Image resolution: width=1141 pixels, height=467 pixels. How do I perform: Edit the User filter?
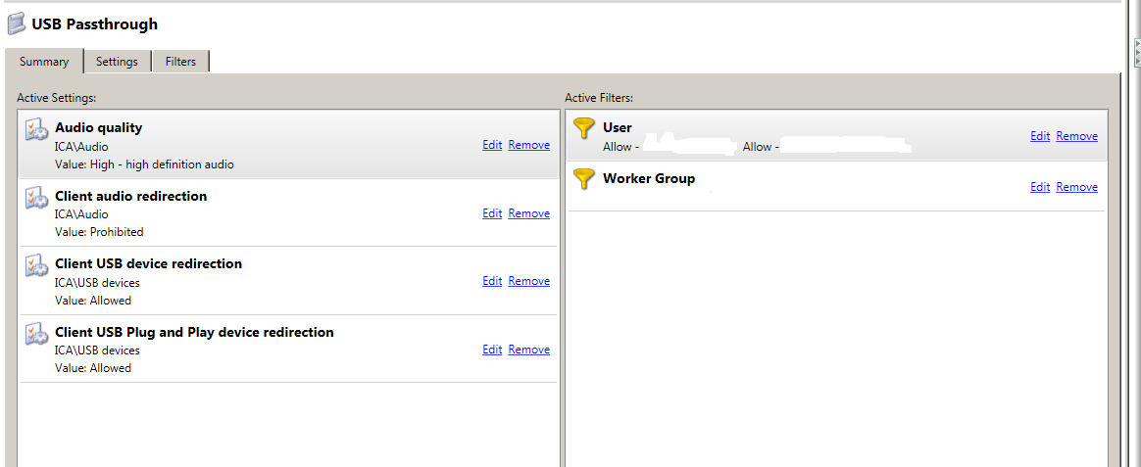1040,136
